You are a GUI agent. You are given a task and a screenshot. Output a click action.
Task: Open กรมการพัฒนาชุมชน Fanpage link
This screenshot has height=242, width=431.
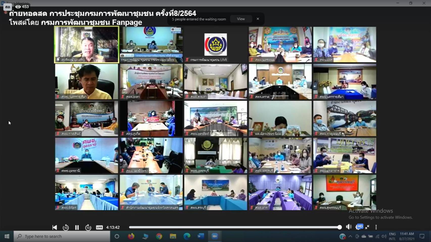coord(91,22)
